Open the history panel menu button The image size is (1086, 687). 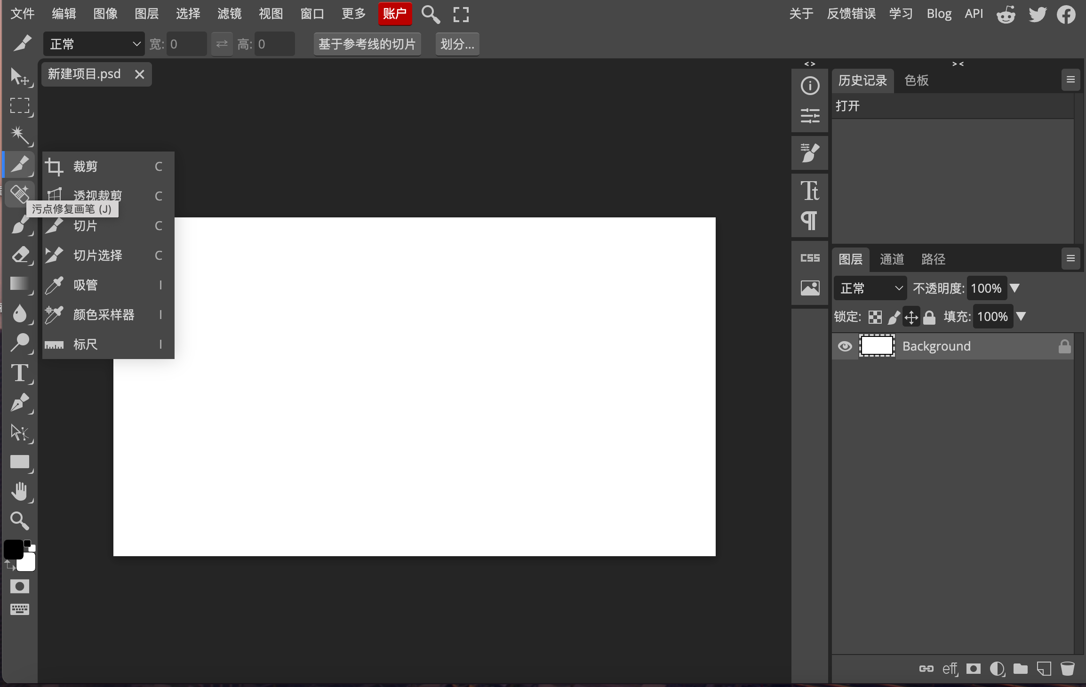click(x=1070, y=80)
